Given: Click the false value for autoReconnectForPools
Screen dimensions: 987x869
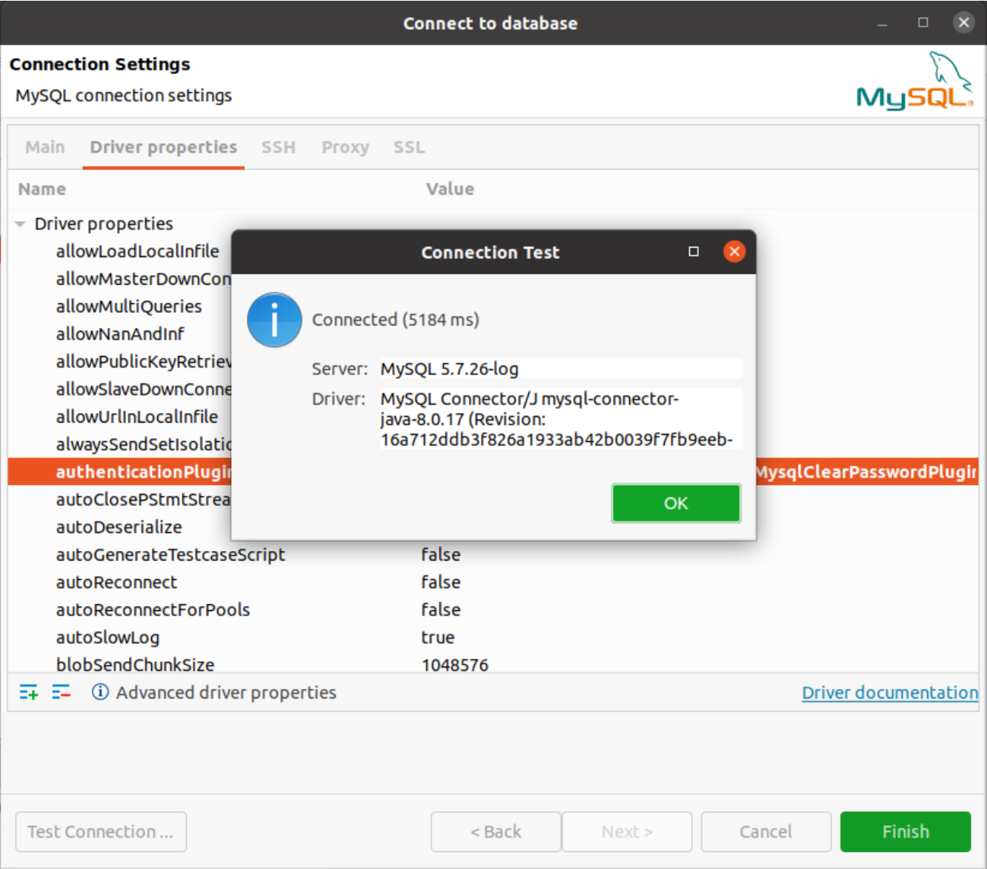Looking at the screenshot, I should tap(441, 609).
